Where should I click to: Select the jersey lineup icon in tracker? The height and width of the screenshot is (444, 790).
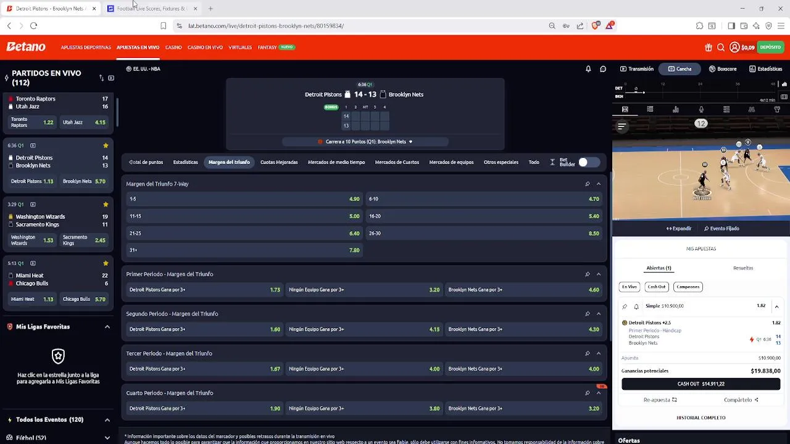pos(777,109)
